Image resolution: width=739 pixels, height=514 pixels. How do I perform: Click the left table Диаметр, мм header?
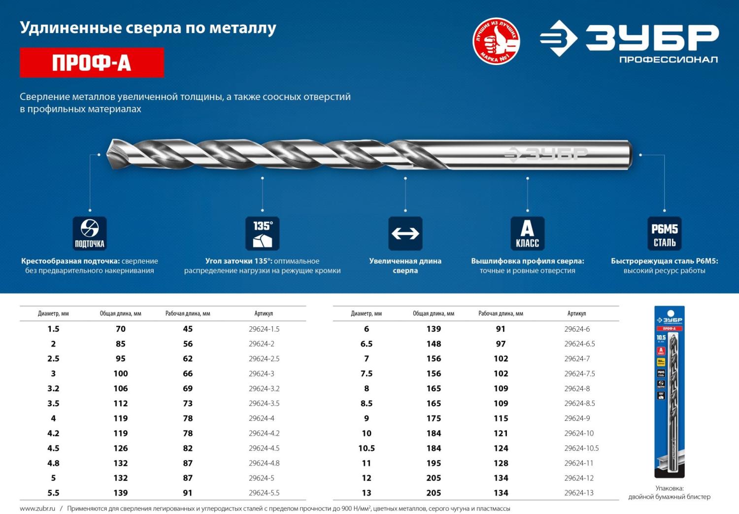53,313
